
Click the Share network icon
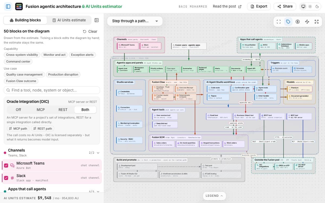(x=279, y=6)
